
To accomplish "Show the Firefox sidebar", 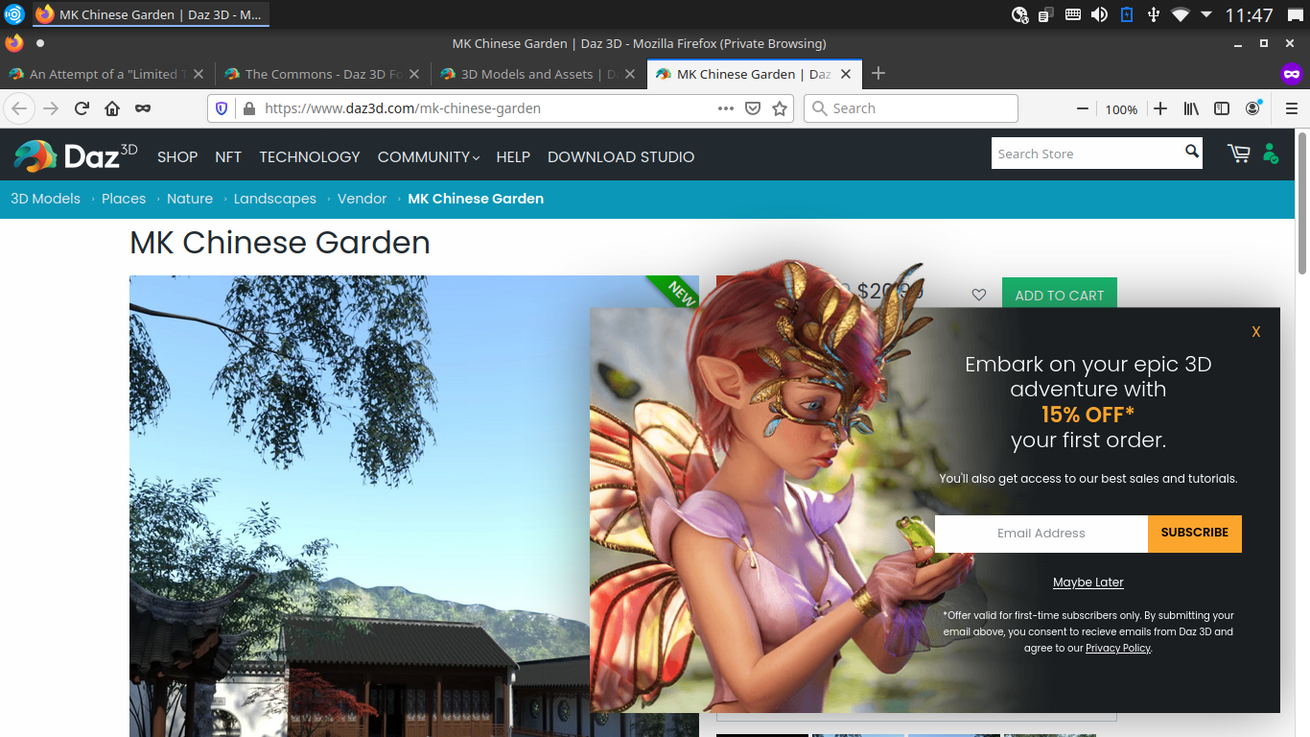I will 1222,108.
